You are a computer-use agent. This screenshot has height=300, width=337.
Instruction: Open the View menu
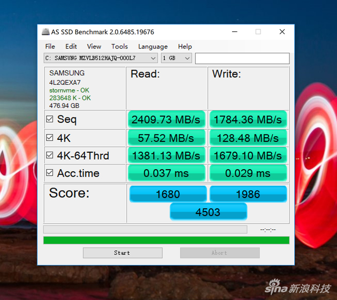pyautogui.click(x=94, y=46)
